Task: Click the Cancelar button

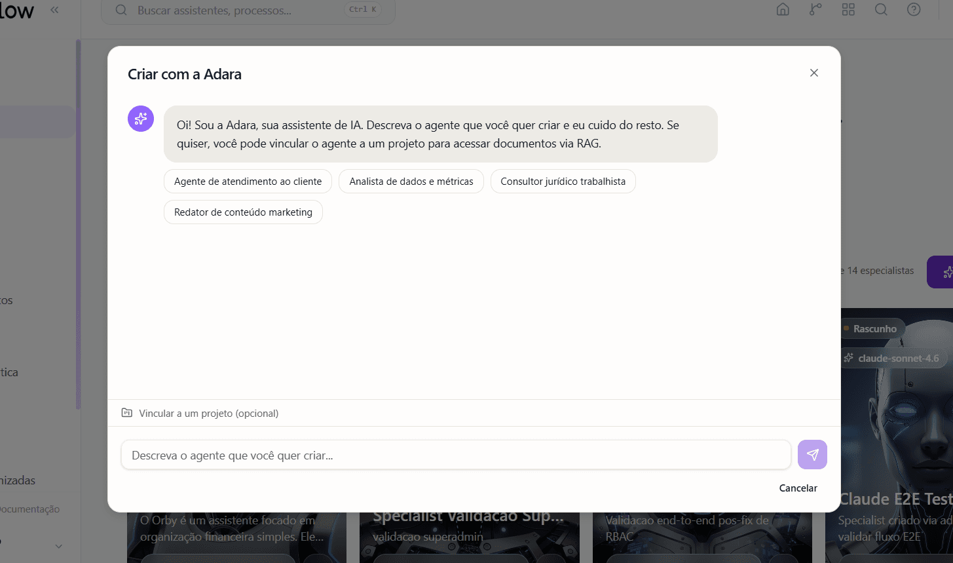Action: click(x=798, y=488)
